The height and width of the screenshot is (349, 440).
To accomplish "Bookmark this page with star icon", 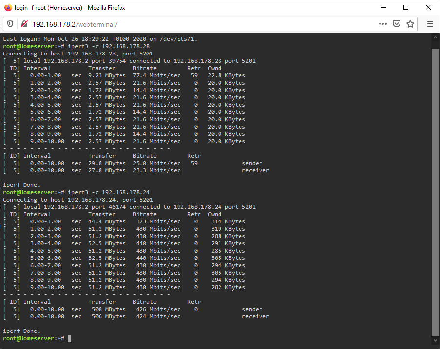I will (410, 24).
